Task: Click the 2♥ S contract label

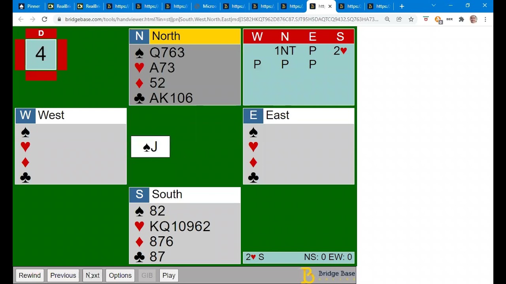Action: pos(255,257)
